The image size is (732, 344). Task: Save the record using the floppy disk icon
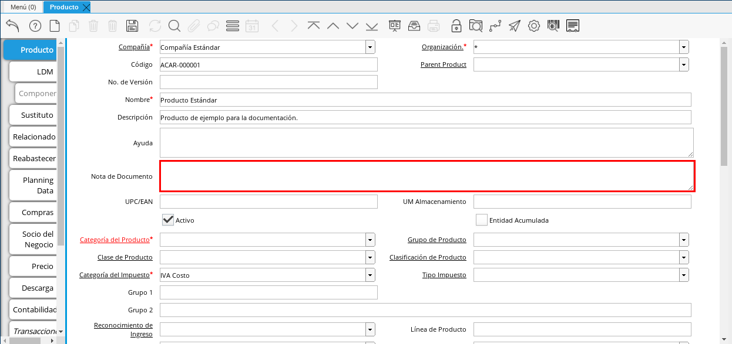pyautogui.click(x=132, y=26)
